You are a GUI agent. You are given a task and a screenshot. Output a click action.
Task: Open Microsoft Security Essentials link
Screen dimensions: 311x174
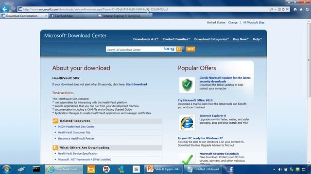pos(219,154)
